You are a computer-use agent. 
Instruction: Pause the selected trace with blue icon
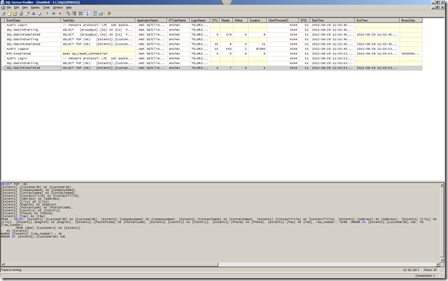point(54,13)
